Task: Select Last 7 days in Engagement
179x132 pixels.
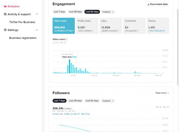Action: pyautogui.click(x=59, y=12)
